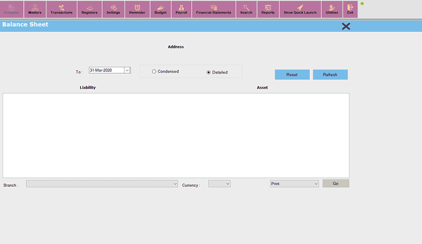This screenshot has width=422, height=244.
Task: Click the Reset button
Action: [x=292, y=75]
